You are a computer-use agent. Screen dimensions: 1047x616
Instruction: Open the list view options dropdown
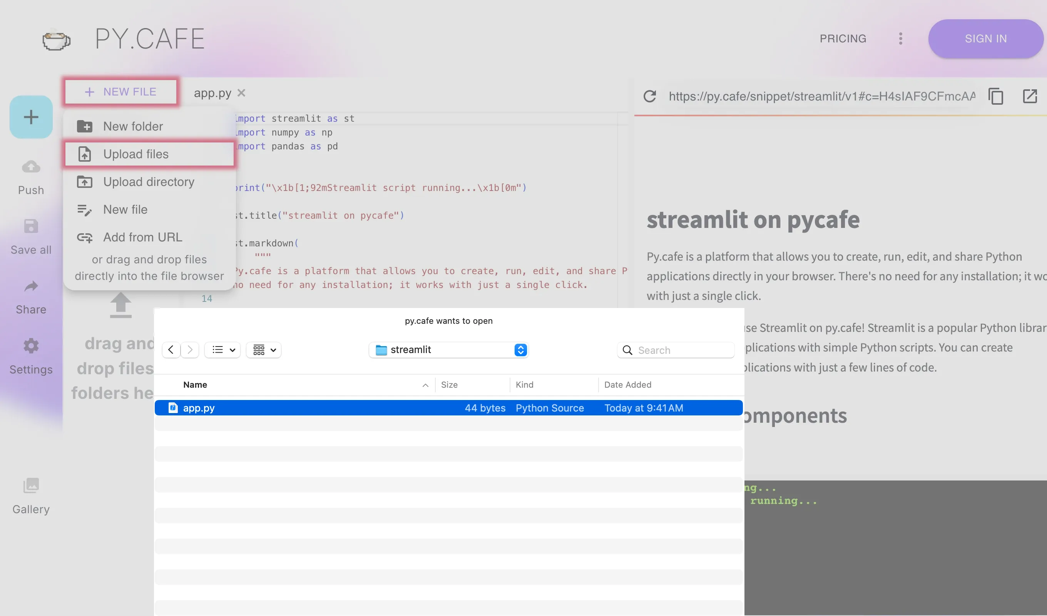point(222,350)
